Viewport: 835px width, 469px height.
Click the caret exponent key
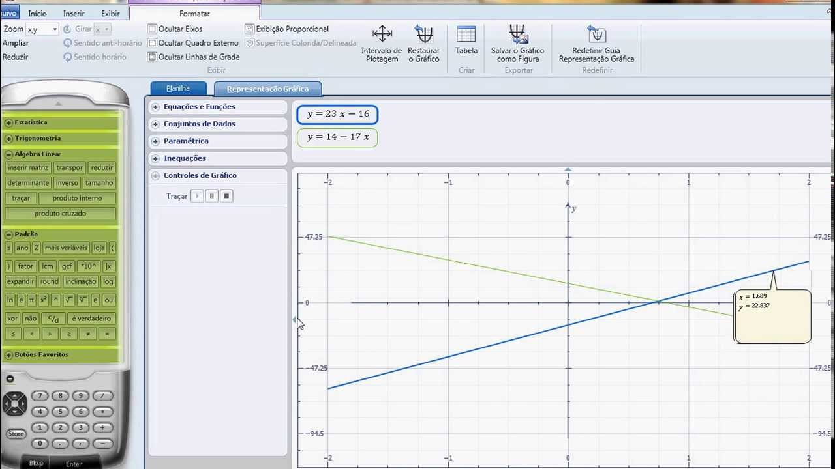click(x=56, y=300)
